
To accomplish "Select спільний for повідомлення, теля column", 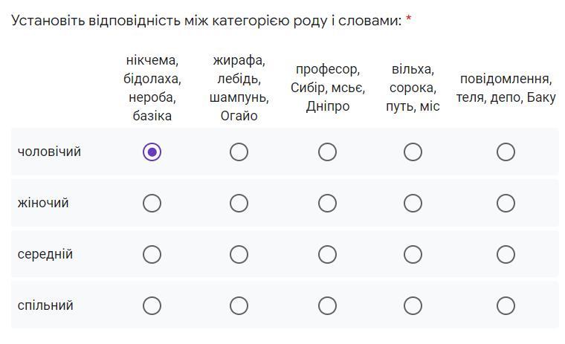I will point(506,305).
